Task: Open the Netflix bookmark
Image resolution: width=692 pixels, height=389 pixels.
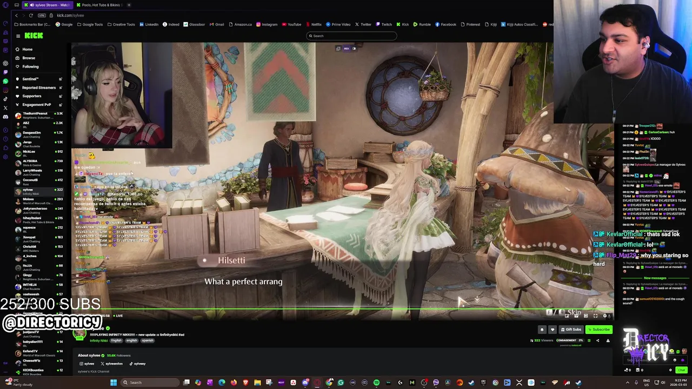Action: point(314,24)
